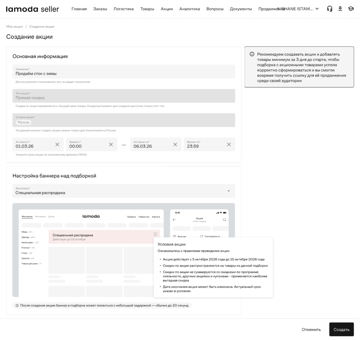Click 'Основная информация' section heading
Viewport: 360px width, 340px height.
click(40, 57)
